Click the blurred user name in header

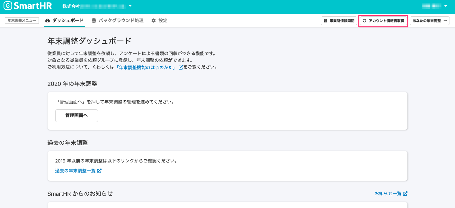[432, 6]
